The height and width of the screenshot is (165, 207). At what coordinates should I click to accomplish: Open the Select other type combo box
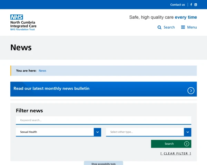tap(148, 132)
